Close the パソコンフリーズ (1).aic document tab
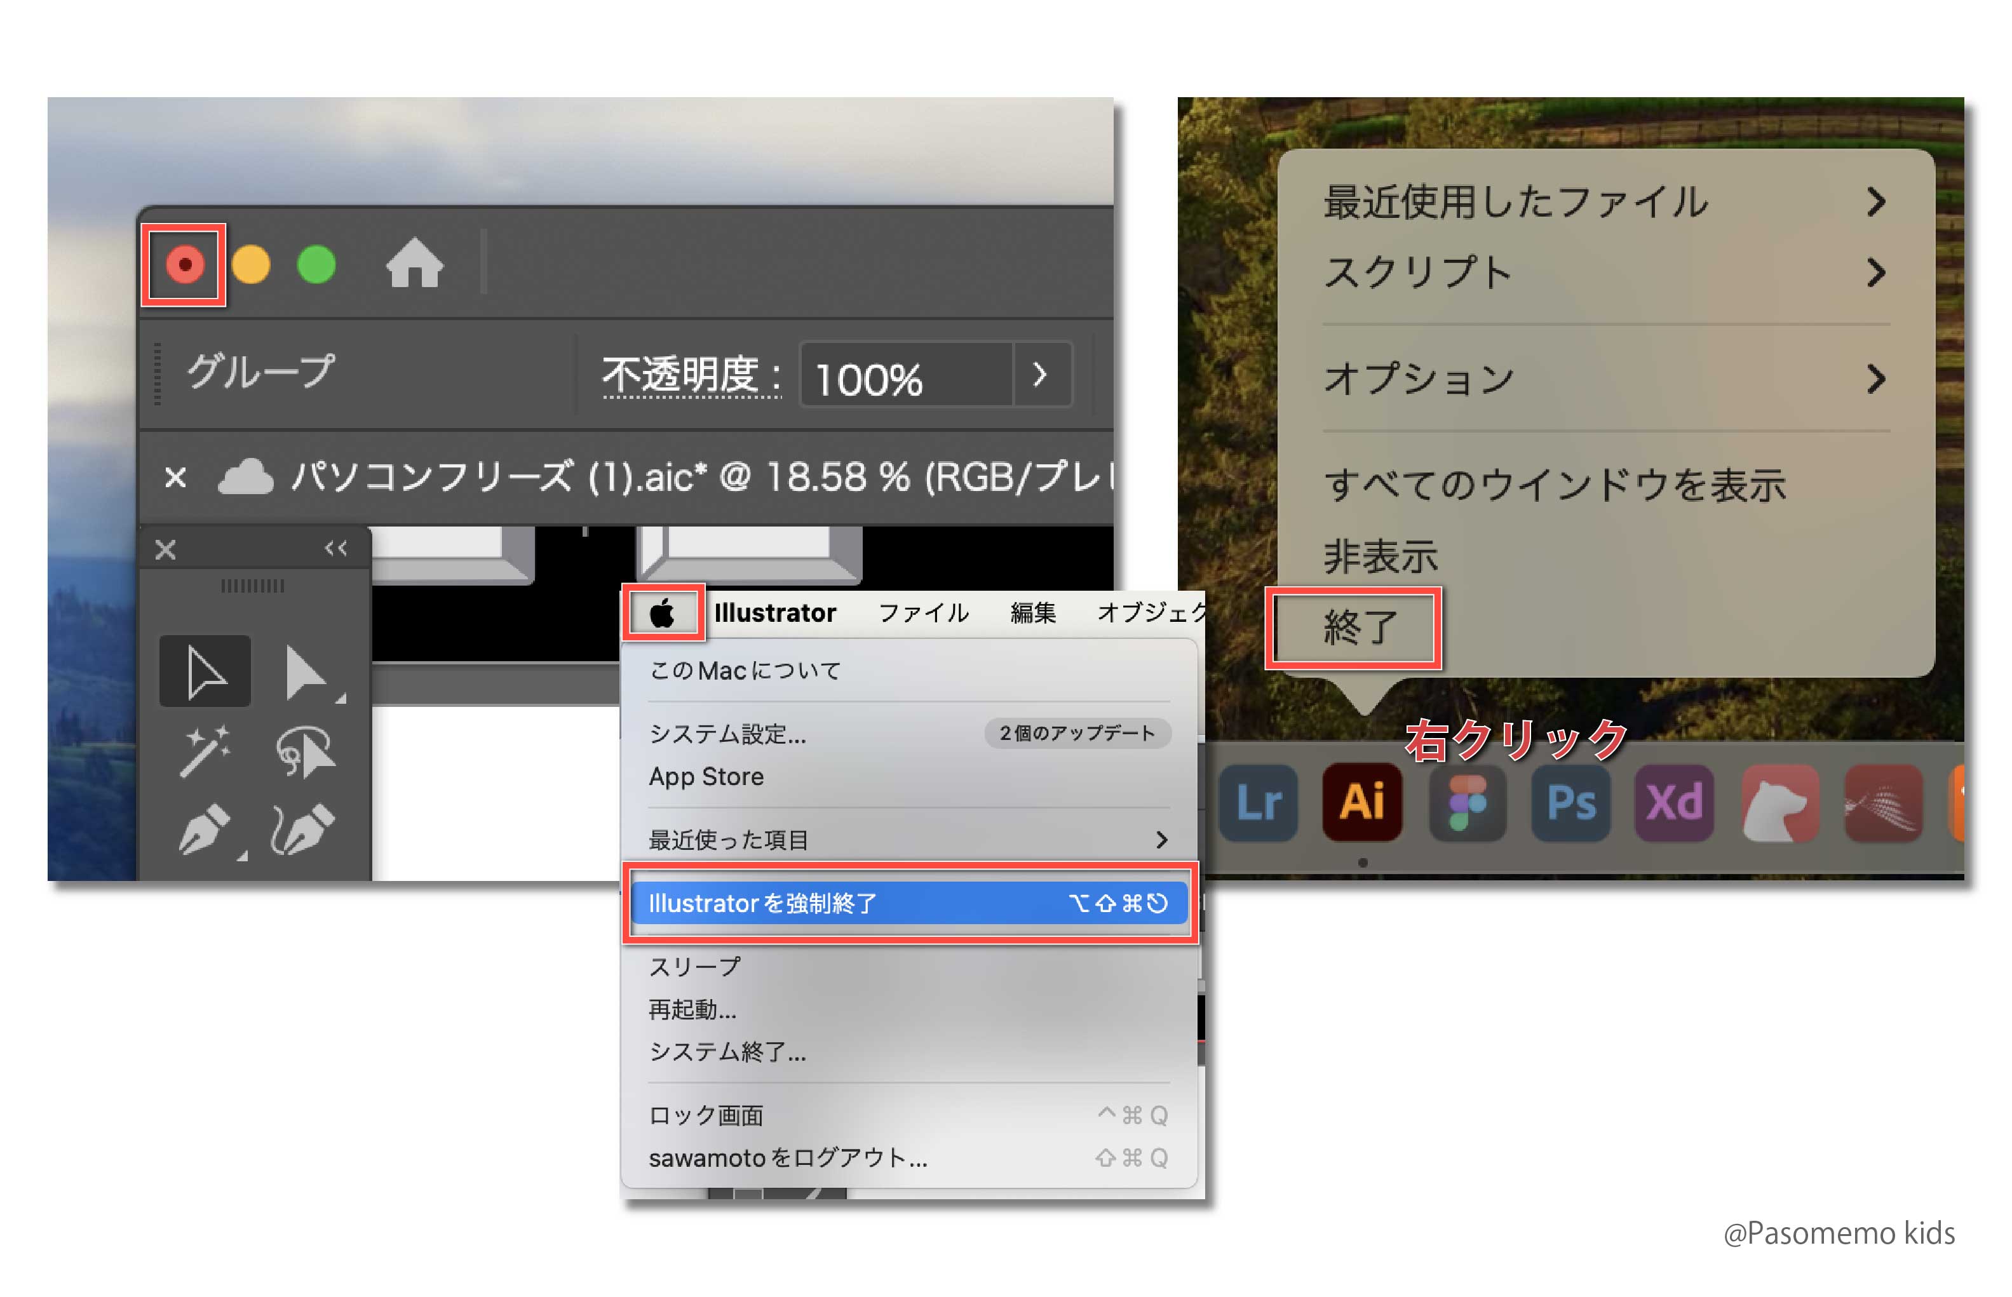Viewport: 2012px width, 1297px height. tap(175, 478)
